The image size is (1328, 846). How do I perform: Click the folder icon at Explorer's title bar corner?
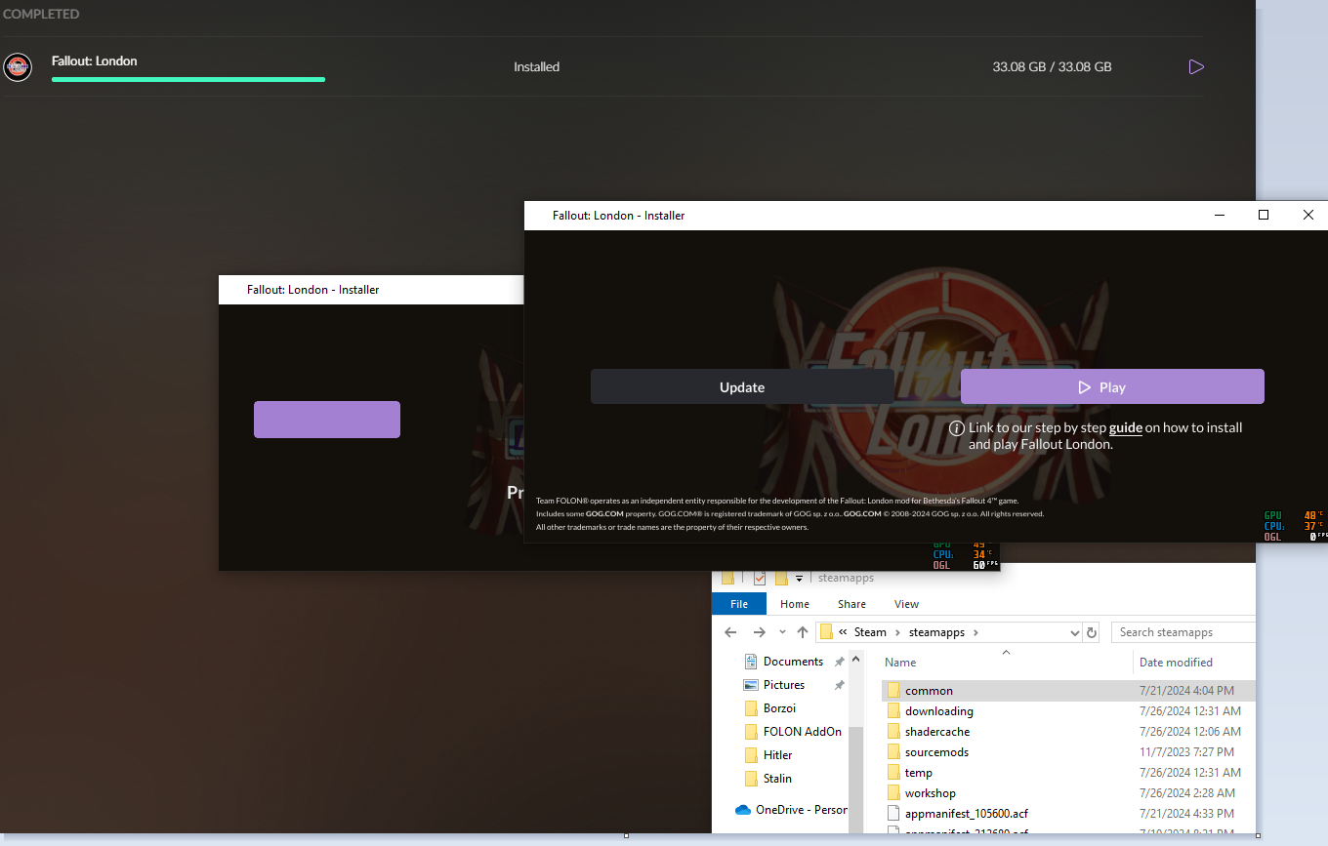tap(727, 578)
